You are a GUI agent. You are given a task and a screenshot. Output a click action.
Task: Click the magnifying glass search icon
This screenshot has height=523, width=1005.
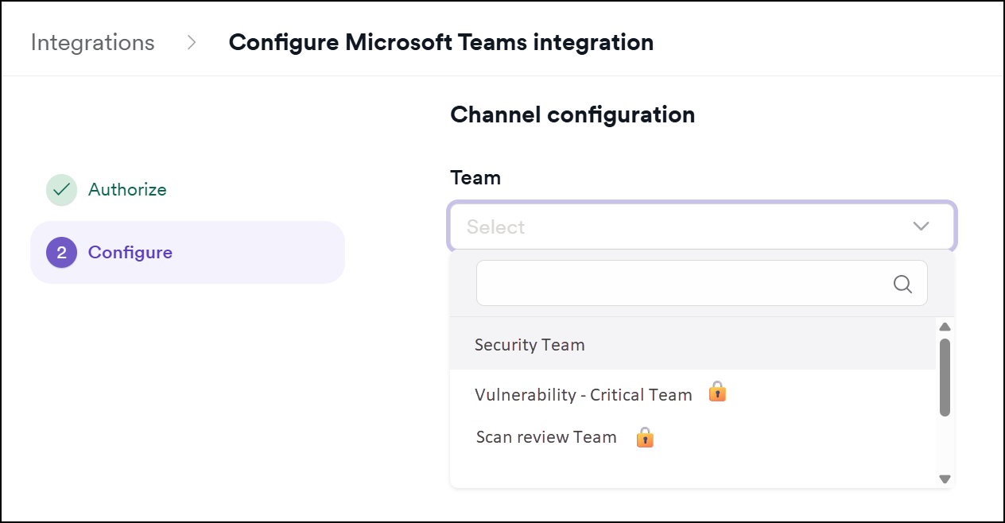pos(902,283)
